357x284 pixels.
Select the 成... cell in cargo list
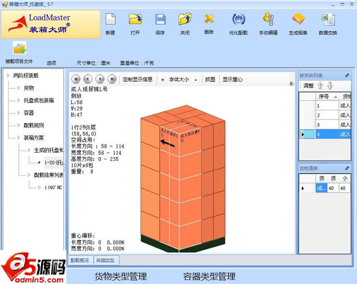click(321, 188)
